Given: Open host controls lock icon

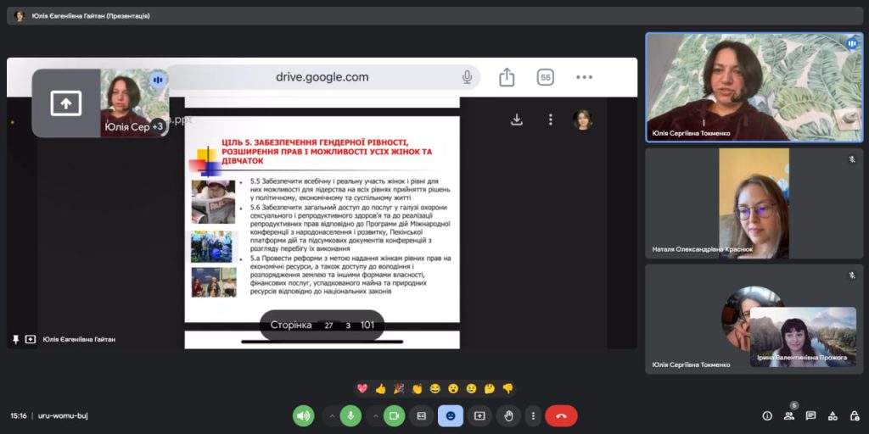Looking at the screenshot, I should point(853,416).
